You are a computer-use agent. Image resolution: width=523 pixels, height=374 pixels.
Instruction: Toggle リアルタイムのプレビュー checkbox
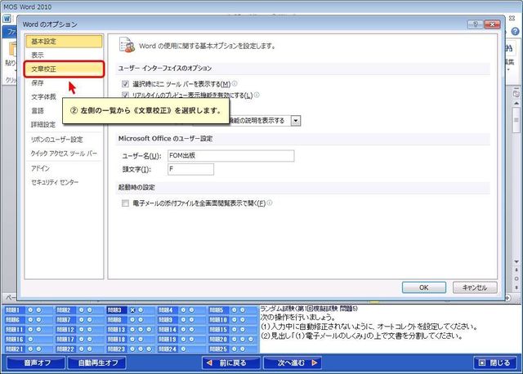point(125,96)
